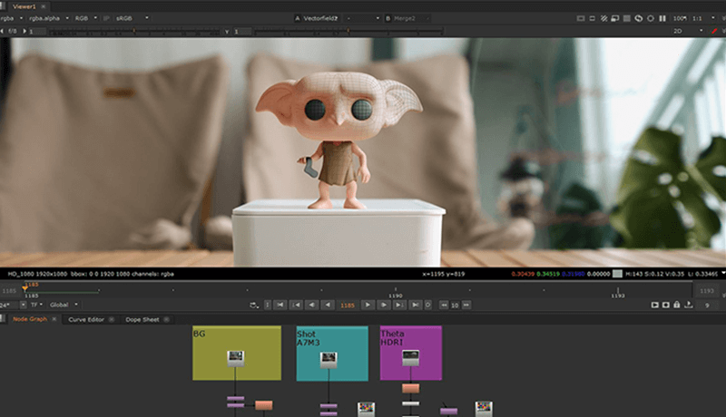This screenshot has width=726, height=417.
Task: Adjust the gain slider in viewer
Action: (x=134, y=32)
